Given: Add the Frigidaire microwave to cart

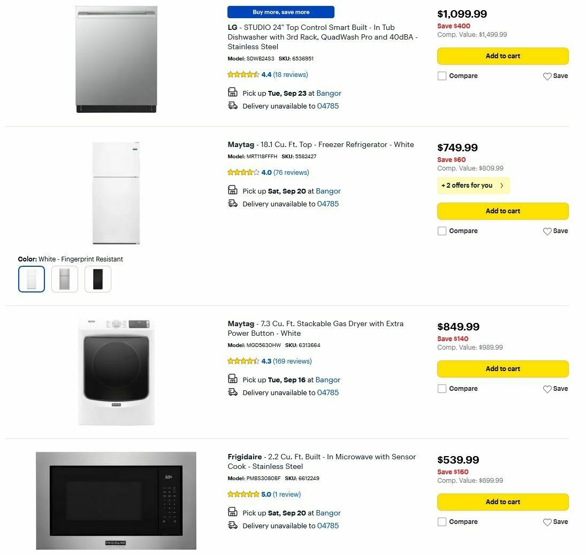Looking at the screenshot, I should coord(503,502).
